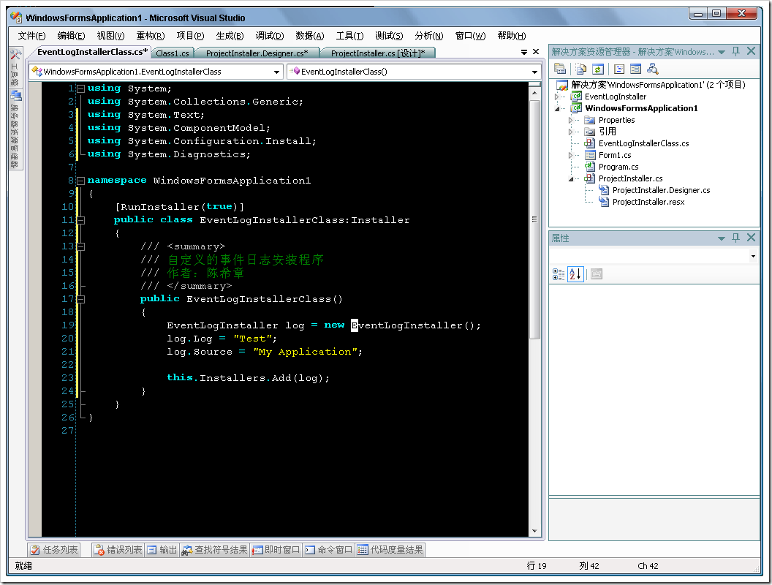
Task: Open the 即时窗口 immediate window
Action: (x=276, y=550)
